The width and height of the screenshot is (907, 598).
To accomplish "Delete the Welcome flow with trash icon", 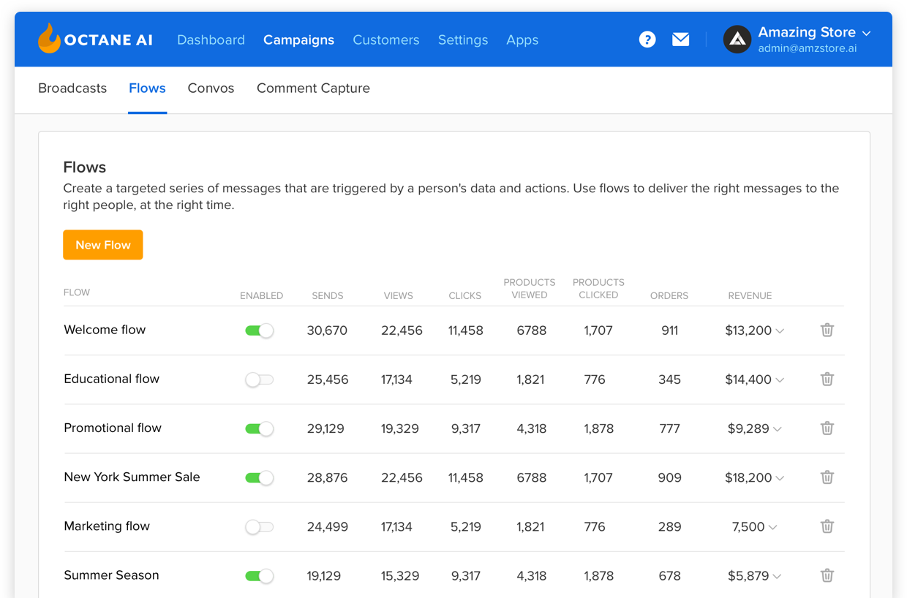I will coord(827,330).
